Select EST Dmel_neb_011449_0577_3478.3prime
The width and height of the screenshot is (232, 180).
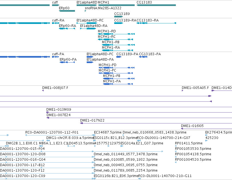pos(126,154)
